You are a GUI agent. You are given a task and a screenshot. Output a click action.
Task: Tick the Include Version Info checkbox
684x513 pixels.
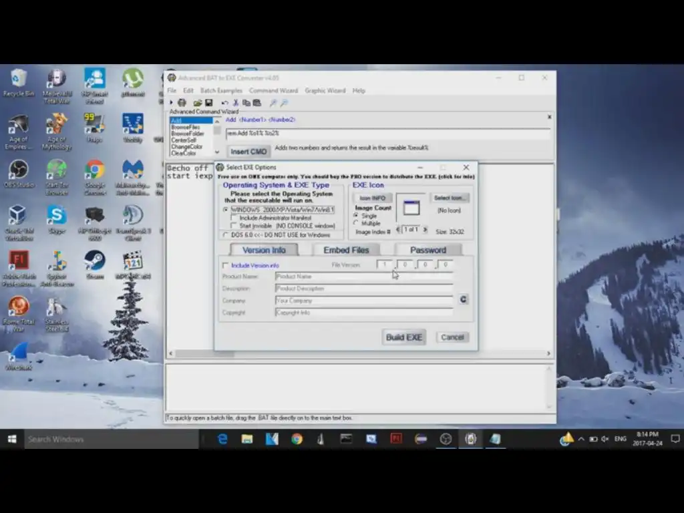click(225, 265)
